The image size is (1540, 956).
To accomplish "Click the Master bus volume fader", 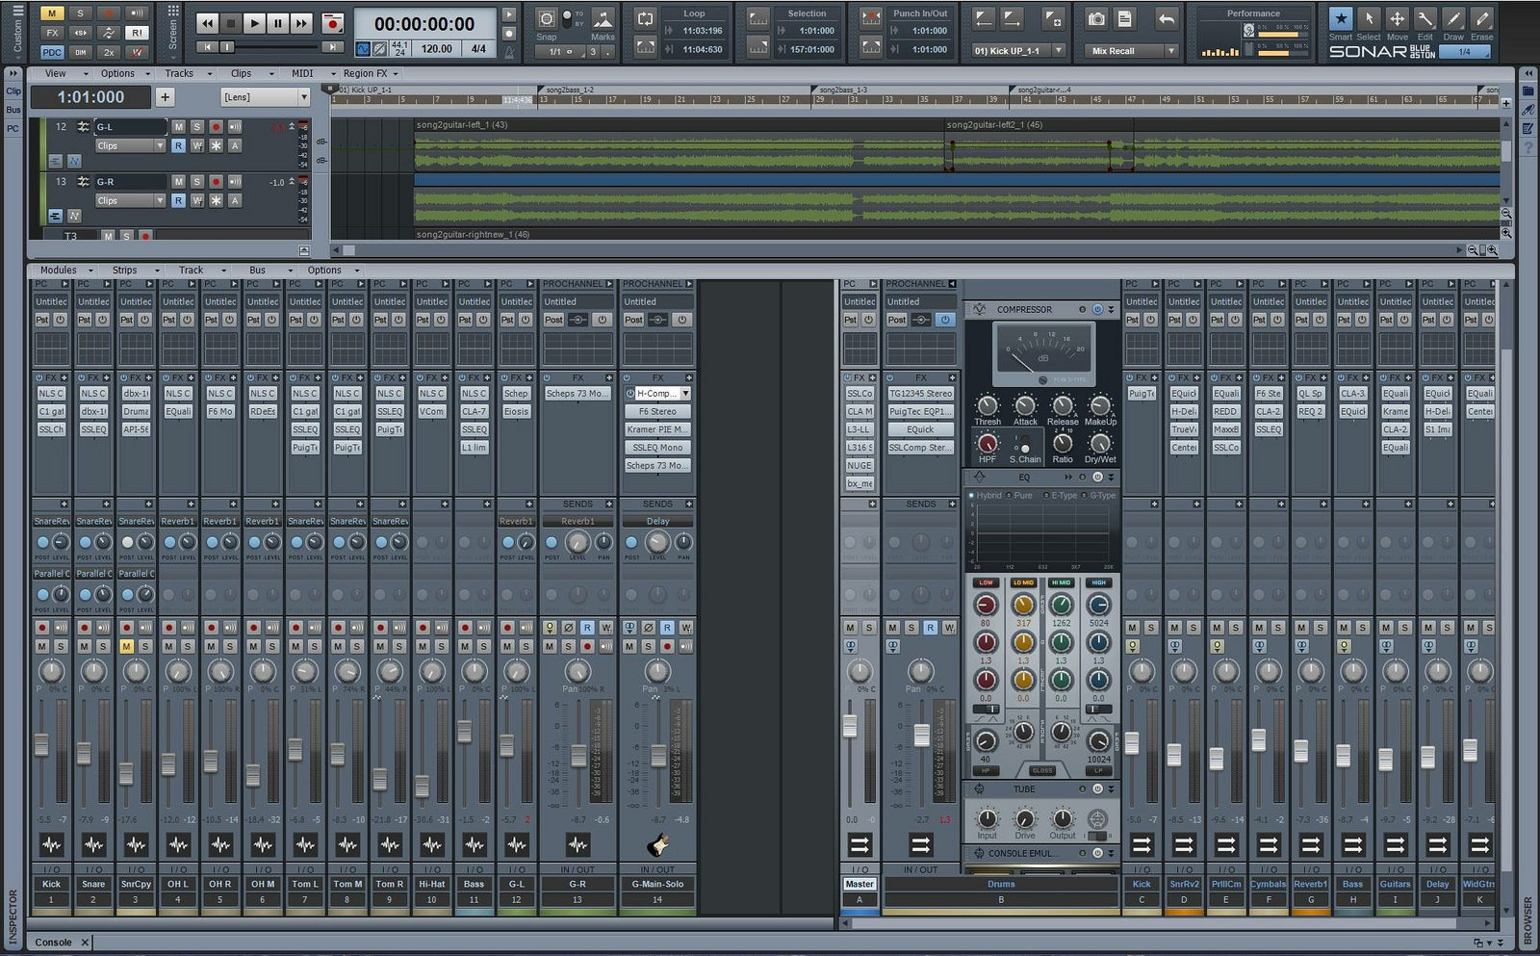I will (x=850, y=727).
